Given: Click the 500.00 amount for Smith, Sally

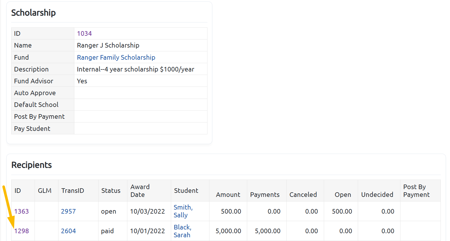Looking at the screenshot, I should click(231, 211).
